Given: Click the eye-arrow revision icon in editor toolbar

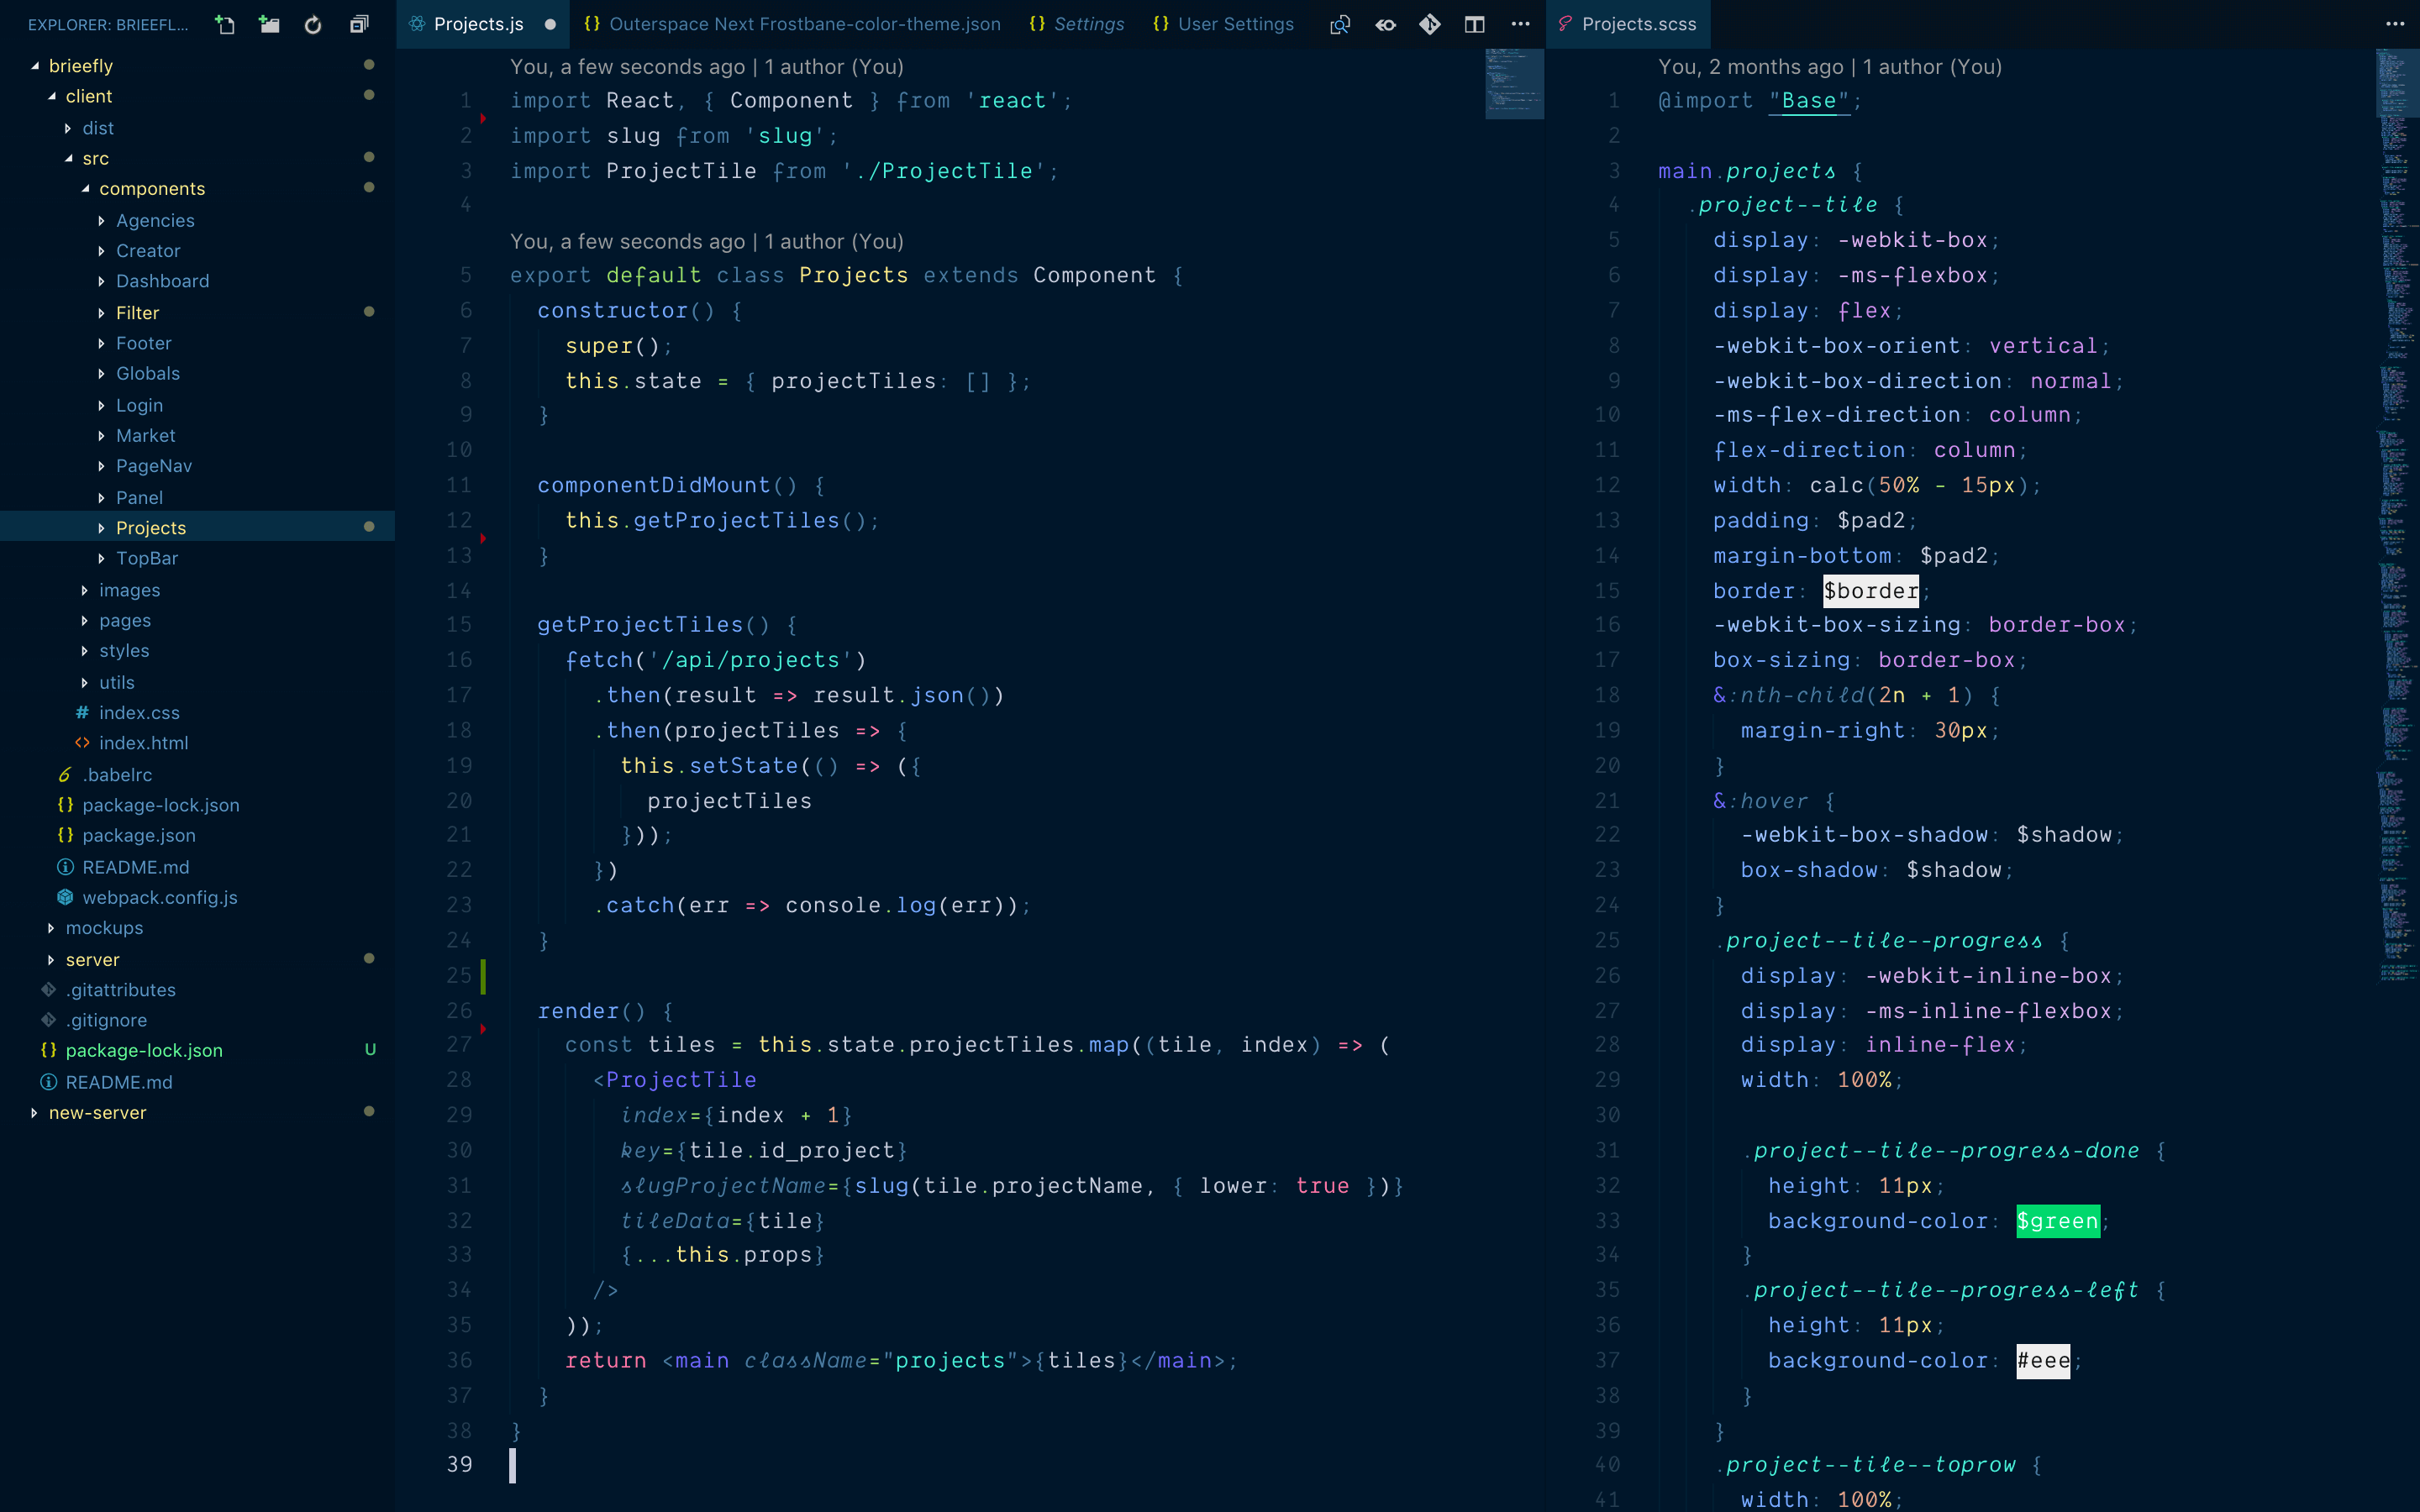Looking at the screenshot, I should 1385,24.
